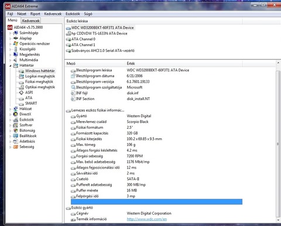Screen dimensions: 281x226
Task: Click the DirectX icon in the tree
Action: tap(16, 114)
